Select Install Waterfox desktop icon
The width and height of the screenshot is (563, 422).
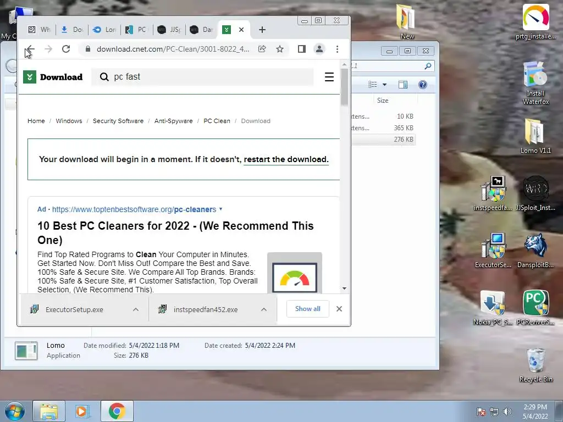[x=536, y=84]
